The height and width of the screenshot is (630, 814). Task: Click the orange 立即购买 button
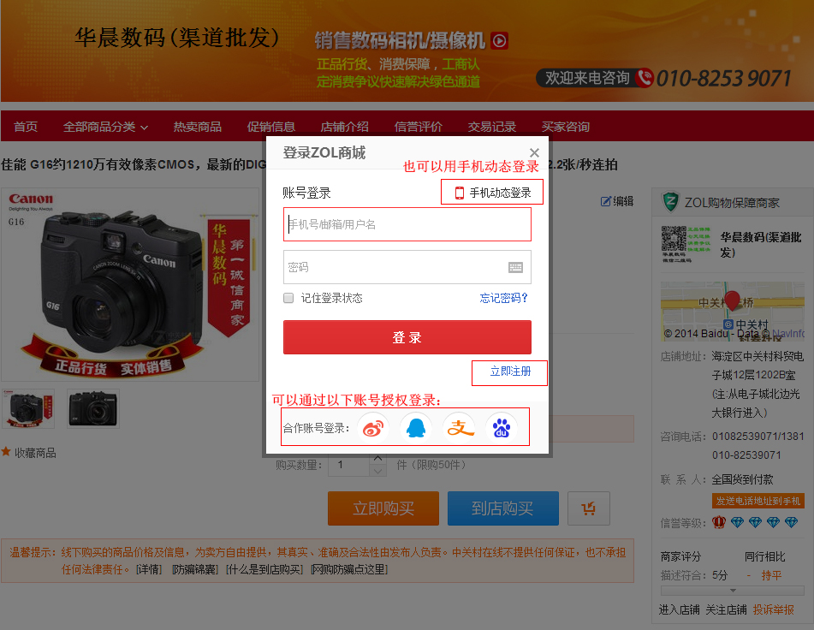pos(383,508)
